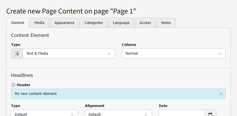237x116 pixels.
Task: Click the "Date" field label
Action: 163,106
